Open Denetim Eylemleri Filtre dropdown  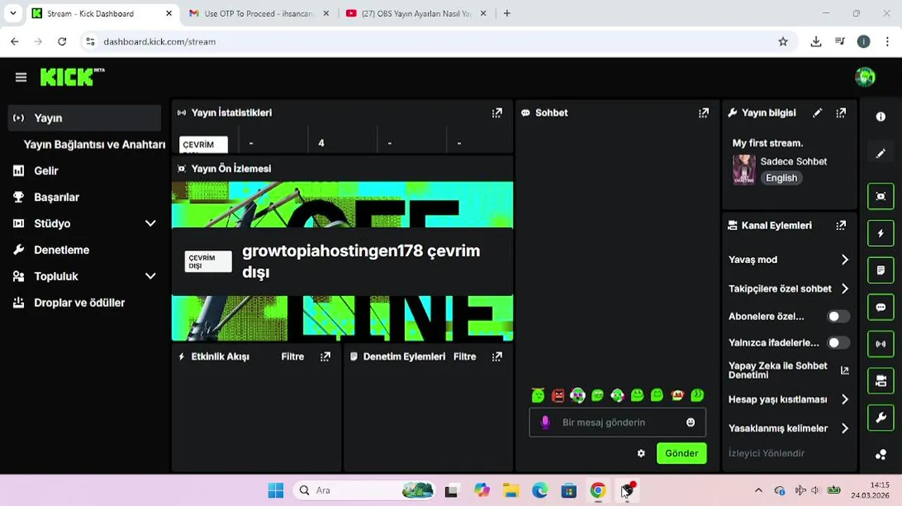click(x=464, y=356)
